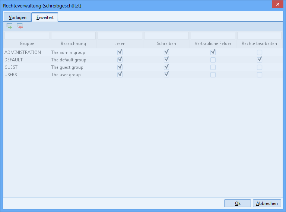This screenshot has width=286, height=212.
Task: Click the red arrow remove-row toolbar icon
Action: (x=20, y=26)
